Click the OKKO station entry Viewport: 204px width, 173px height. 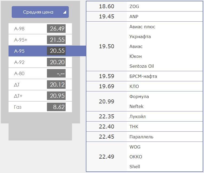click(x=136, y=157)
